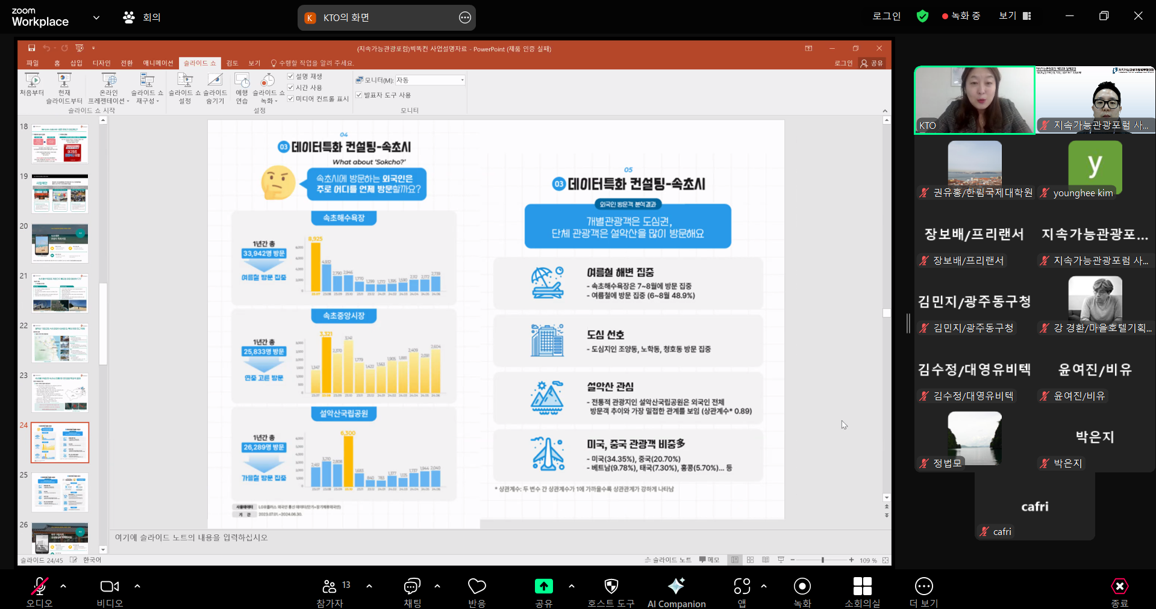Click Zoom Login (로그인) in top bar
This screenshot has width=1156, height=609.
click(886, 16)
